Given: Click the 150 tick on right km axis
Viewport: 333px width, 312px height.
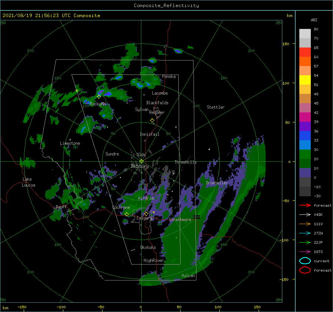Looking at the screenshot, I should click(286, 44).
